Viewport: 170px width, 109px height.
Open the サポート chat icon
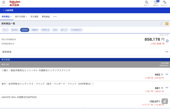[x=146, y=3]
